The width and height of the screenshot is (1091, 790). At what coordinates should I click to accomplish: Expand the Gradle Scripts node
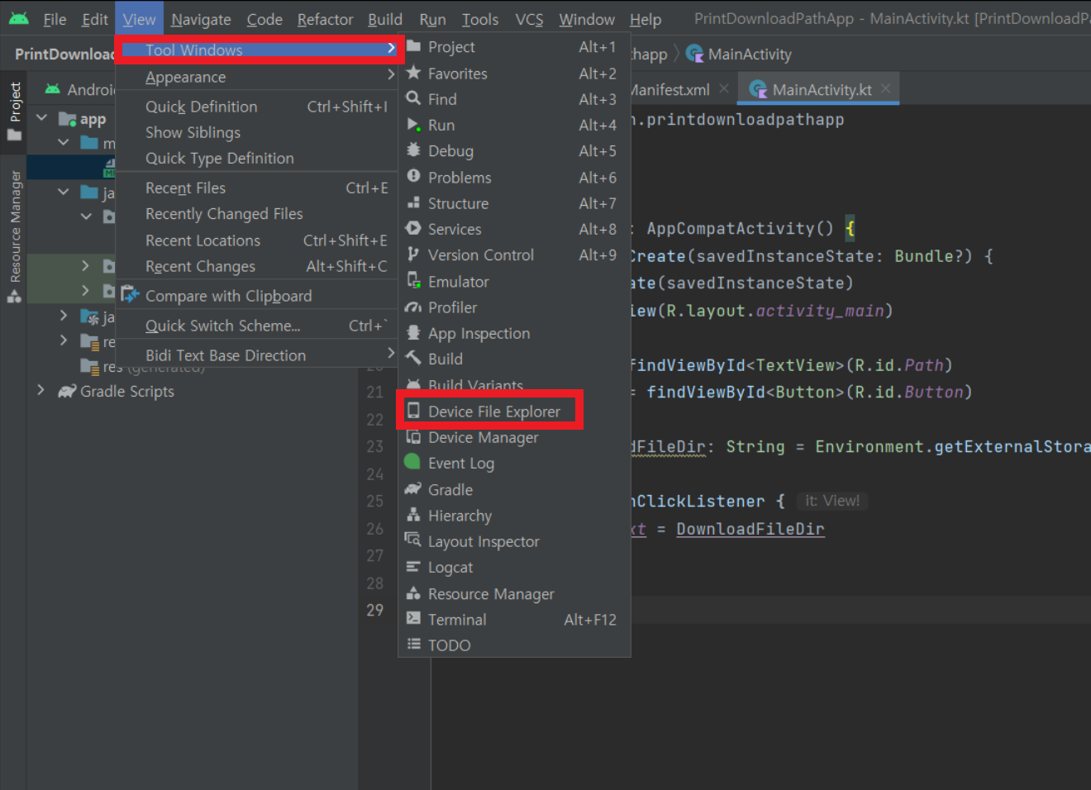[41, 390]
